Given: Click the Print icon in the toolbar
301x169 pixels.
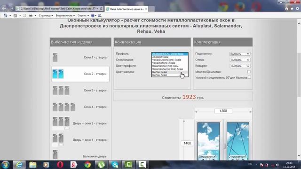Looking at the screenshot, I should tap(31, 15).
